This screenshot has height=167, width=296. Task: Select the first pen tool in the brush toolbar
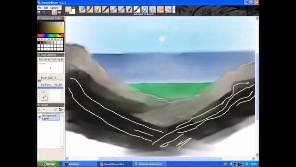point(82,9)
